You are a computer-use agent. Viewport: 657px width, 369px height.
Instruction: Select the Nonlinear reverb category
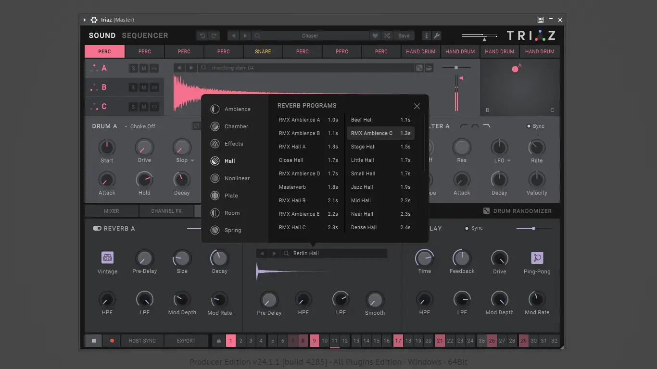[x=230, y=178]
